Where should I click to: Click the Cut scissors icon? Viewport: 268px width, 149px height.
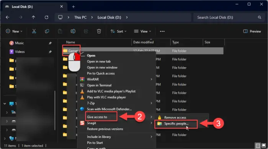34,31
